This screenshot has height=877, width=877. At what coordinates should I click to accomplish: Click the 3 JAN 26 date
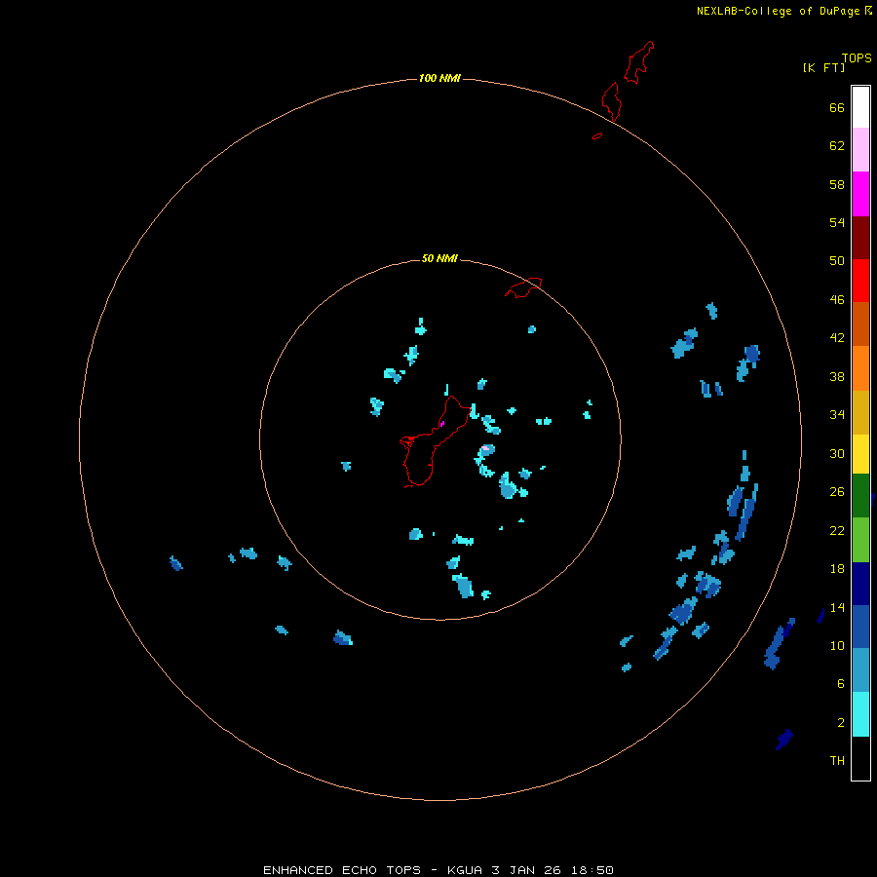point(526,870)
